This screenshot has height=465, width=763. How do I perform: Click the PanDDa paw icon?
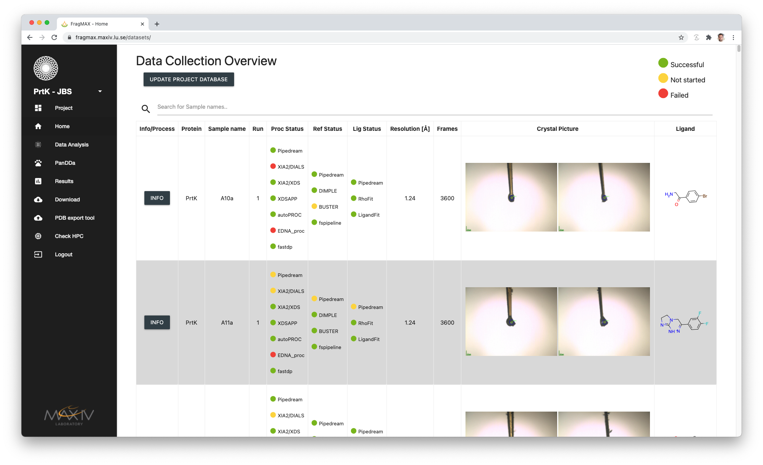(x=38, y=163)
